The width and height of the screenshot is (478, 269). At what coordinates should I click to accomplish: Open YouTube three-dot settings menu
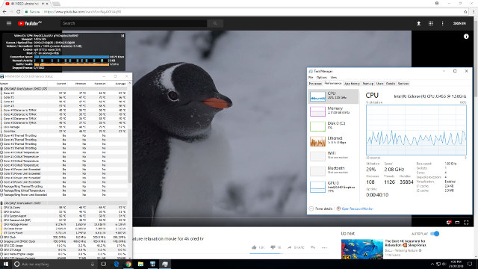[442, 23]
